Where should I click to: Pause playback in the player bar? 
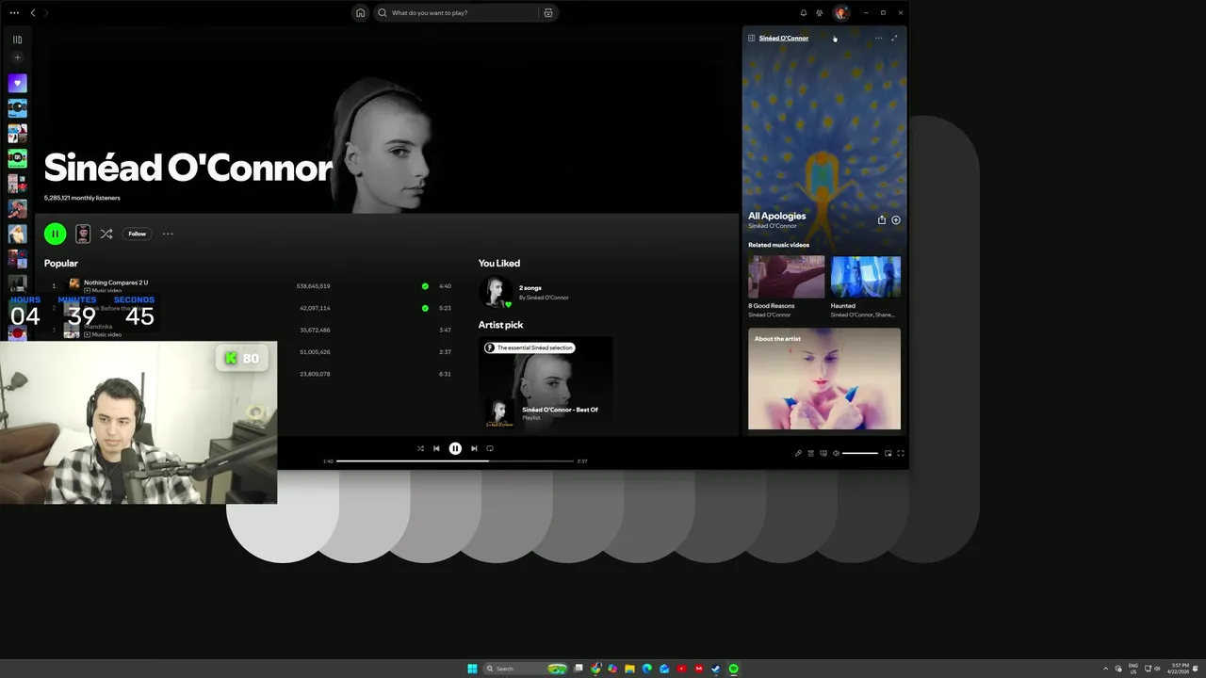click(455, 448)
